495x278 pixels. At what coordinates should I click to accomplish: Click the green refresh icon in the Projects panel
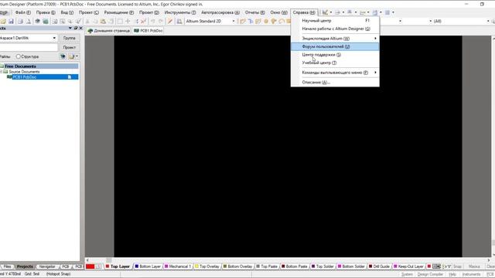click(x=63, y=56)
